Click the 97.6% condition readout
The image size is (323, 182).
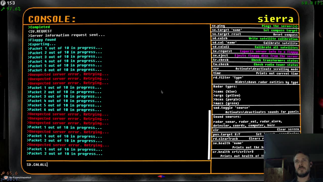click(x=14, y=9)
